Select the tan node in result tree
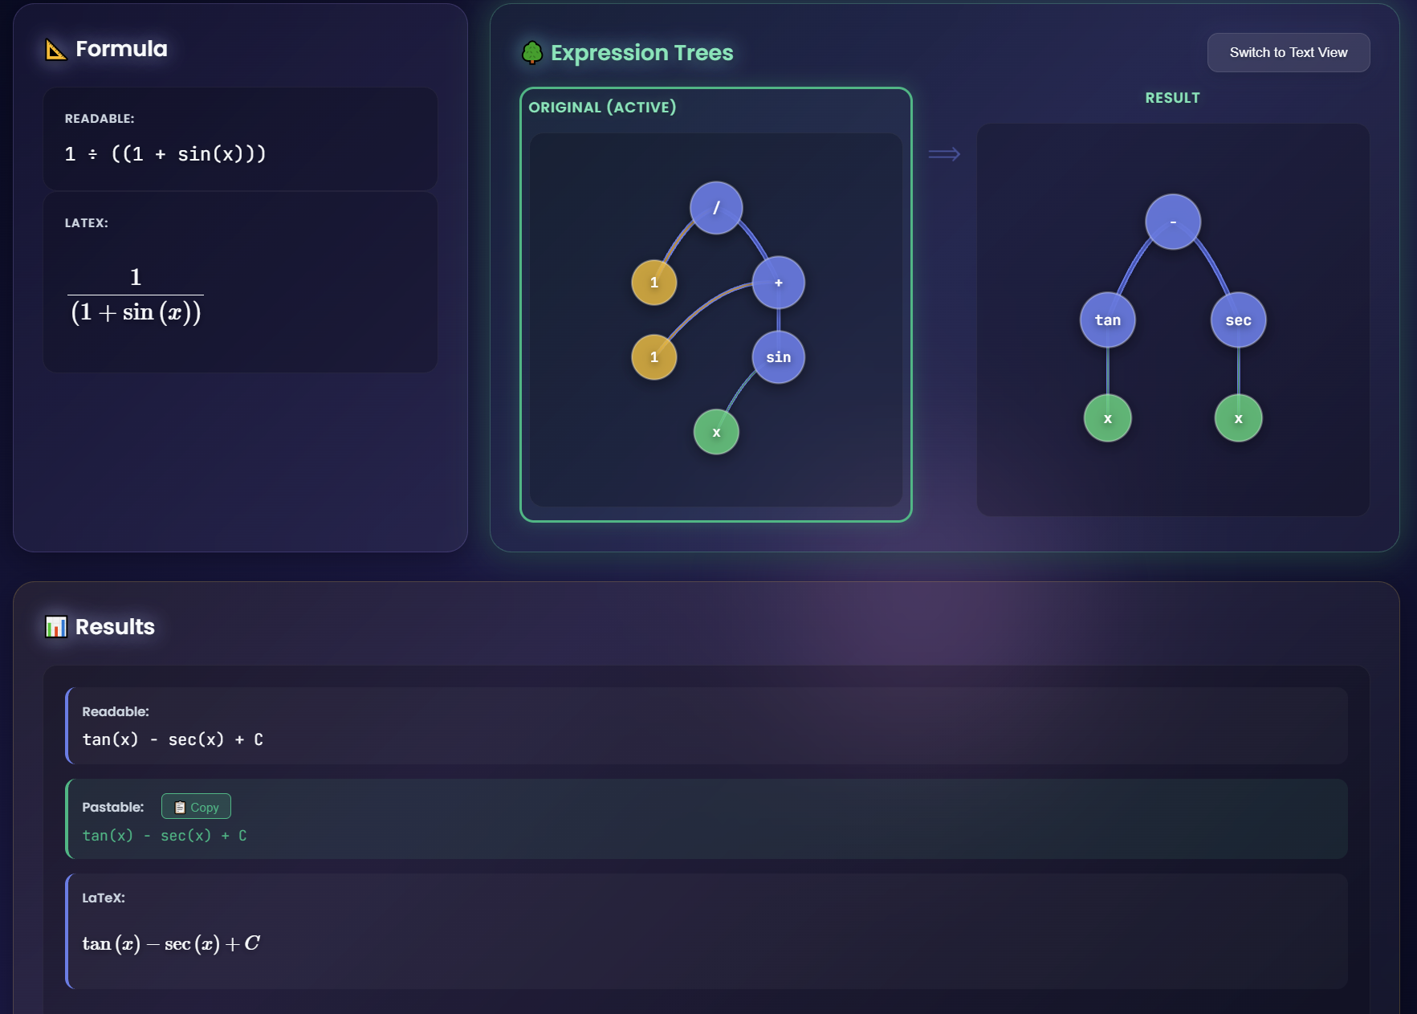Image resolution: width=1417 pixels, height=1014 pixels. [1107, 320]
